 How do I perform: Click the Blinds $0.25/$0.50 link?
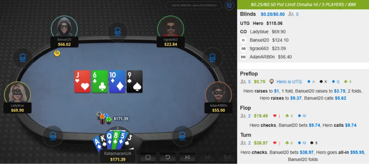coord(273,14)
